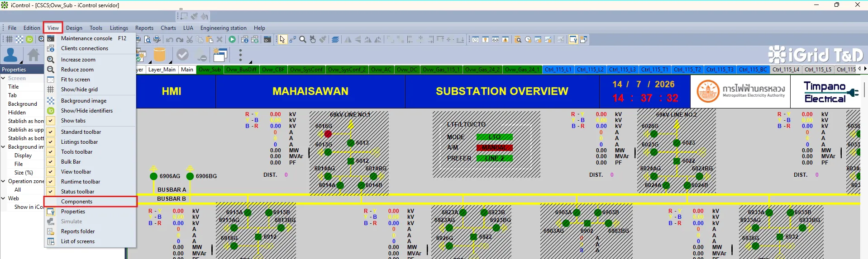
Task: Click the 6012 green breaker square
Action: click(351, 161)
